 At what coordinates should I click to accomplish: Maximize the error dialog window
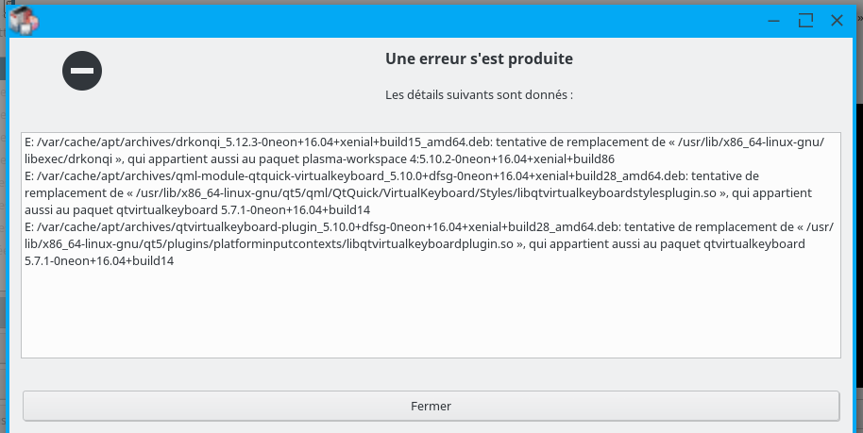click(x=805, y=20)
